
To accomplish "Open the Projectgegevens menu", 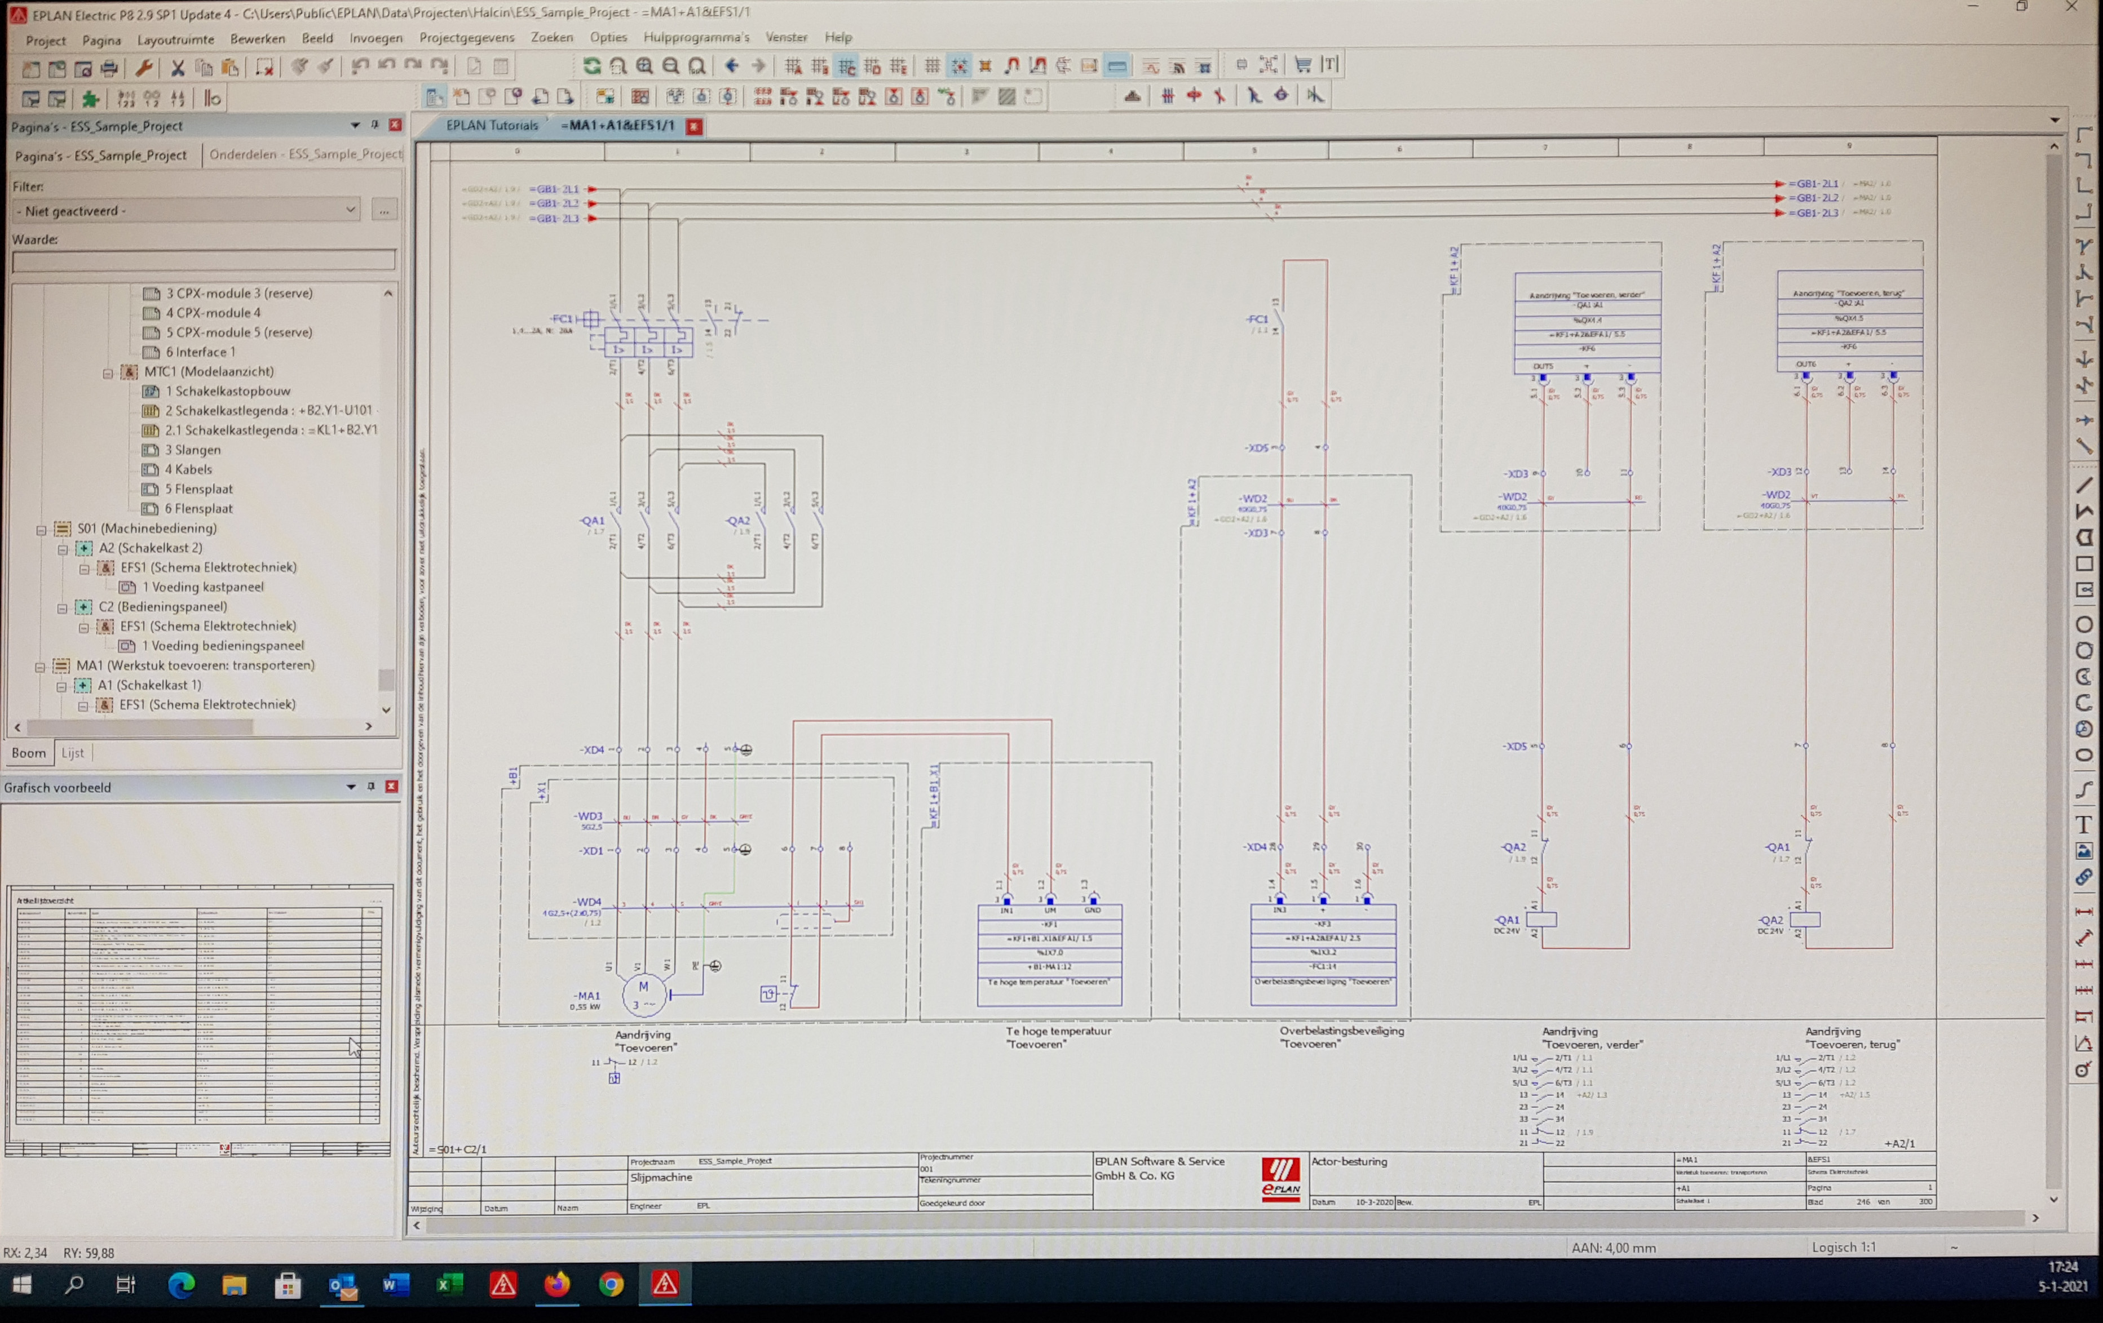I will (x=466, y=38).
